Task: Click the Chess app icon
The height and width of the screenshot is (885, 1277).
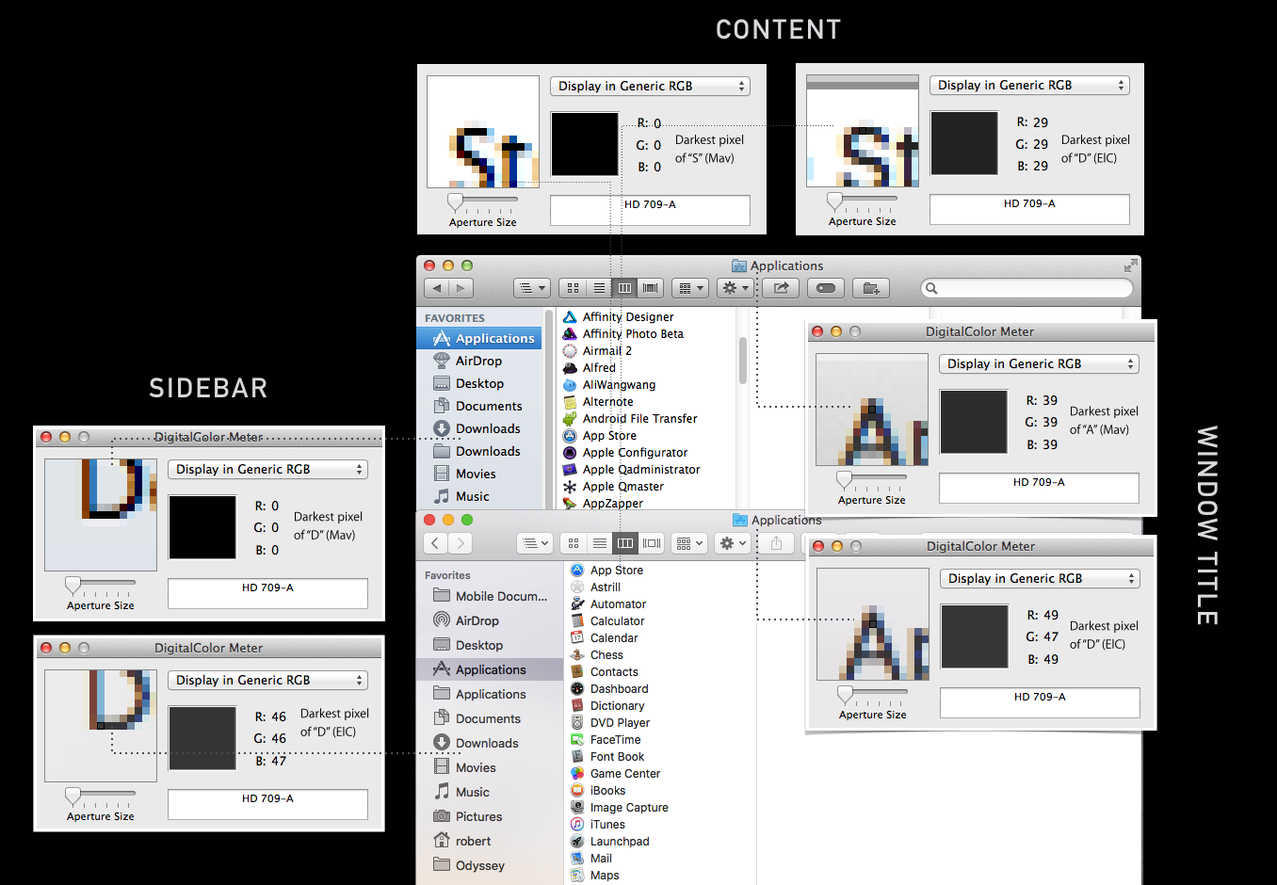Action: 577,655
